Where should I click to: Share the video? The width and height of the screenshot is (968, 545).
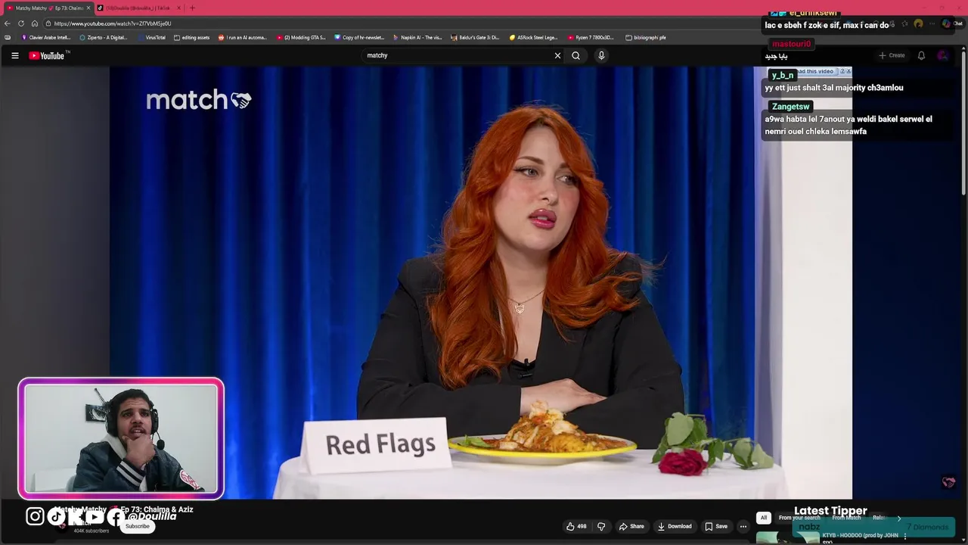[631, 526]
